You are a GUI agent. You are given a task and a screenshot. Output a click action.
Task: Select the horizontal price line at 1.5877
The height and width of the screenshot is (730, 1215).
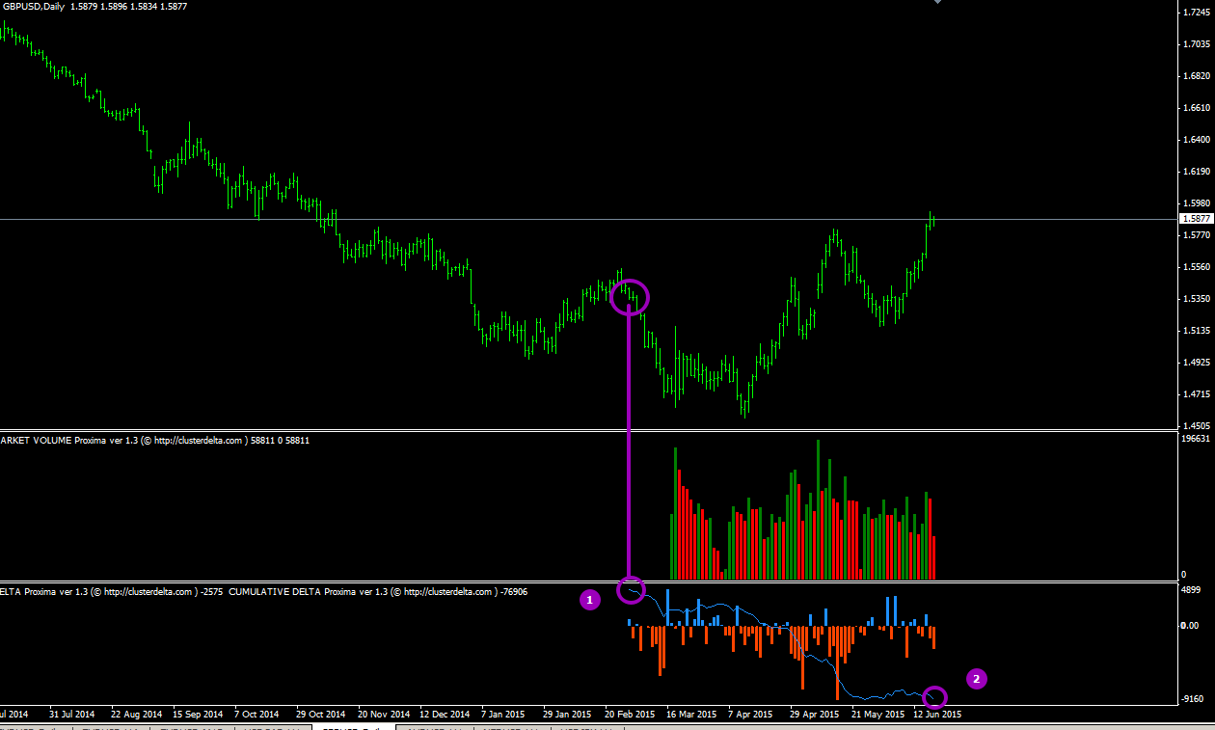coord(588,219)
